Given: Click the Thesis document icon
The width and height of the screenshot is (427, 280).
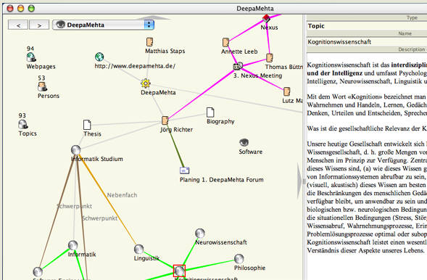Looking at the screenshot, I should pyautogui.click(x=87, y=125).
